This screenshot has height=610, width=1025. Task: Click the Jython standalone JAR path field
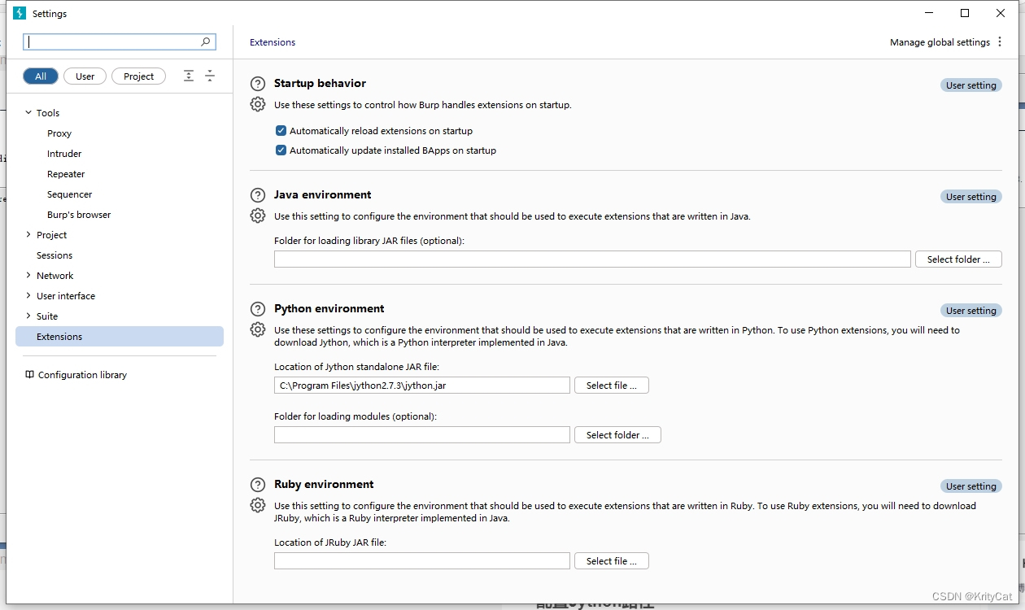pyautogui.click(x=422, y=386)
